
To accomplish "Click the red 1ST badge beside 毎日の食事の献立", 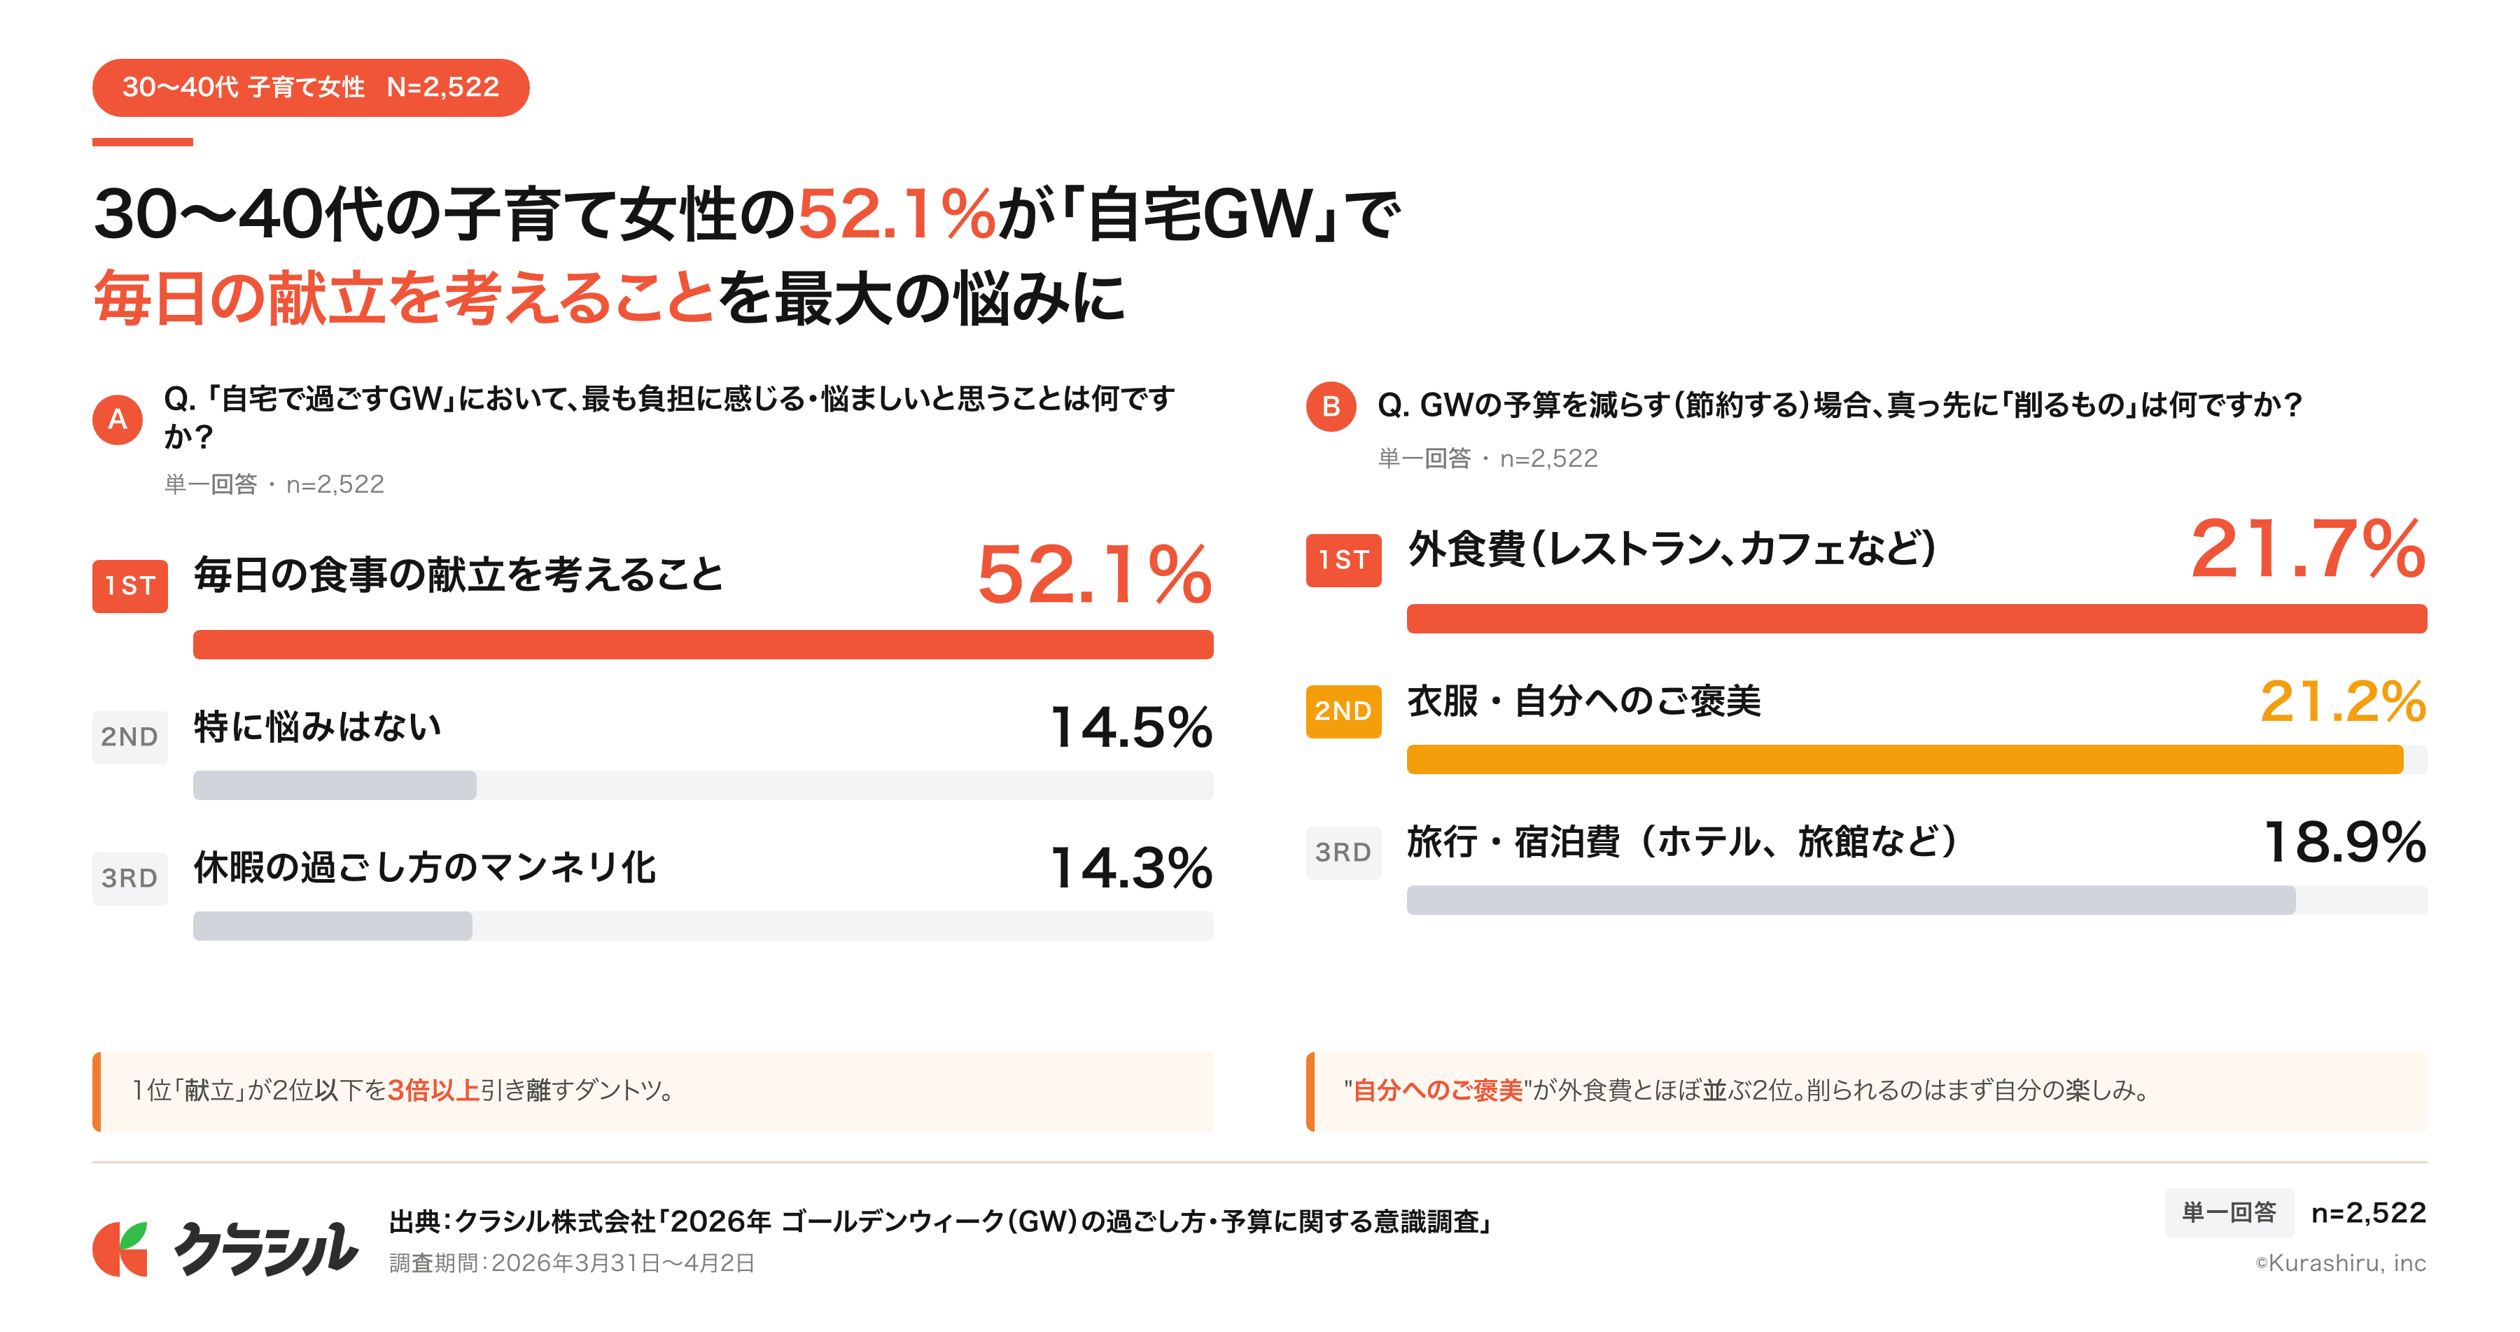I will coord(130,586).
